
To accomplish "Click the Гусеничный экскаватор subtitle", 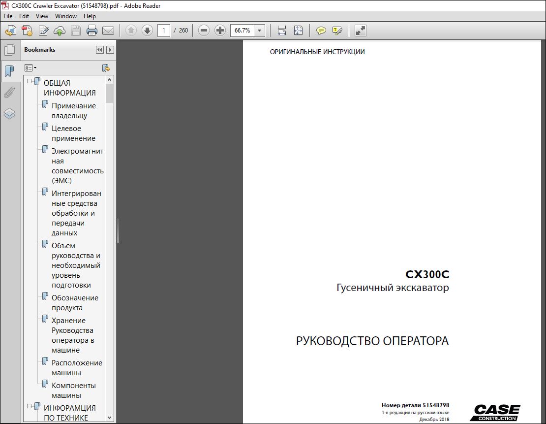I will click(393, 288).
